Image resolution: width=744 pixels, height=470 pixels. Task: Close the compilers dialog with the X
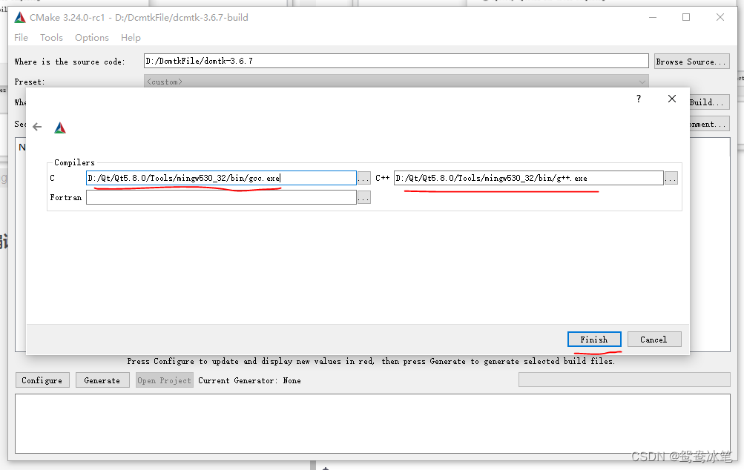coord(672,99)
